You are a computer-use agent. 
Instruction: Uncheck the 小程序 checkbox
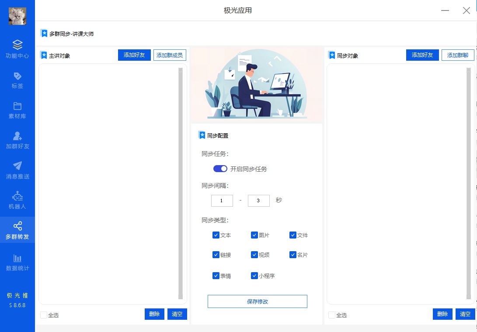(254, 276)
